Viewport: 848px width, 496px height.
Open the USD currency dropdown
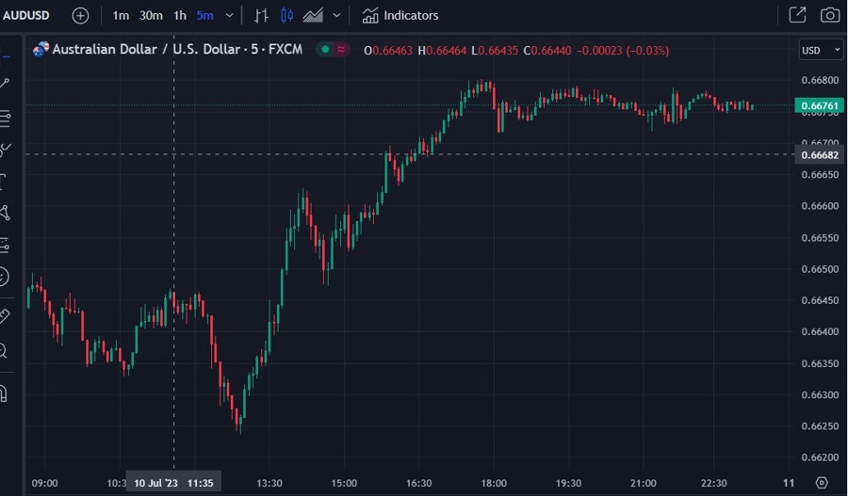(821, 50)
